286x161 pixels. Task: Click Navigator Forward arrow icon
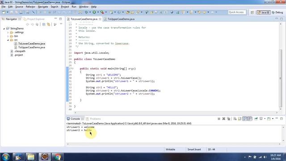[x=32, y=24]
